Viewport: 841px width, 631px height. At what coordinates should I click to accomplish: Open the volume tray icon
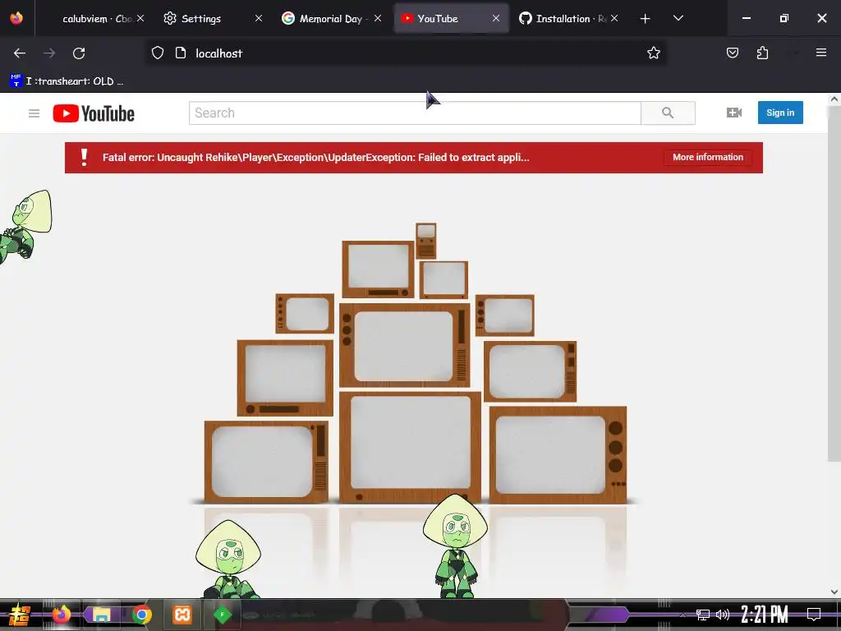tap(723, 615)
